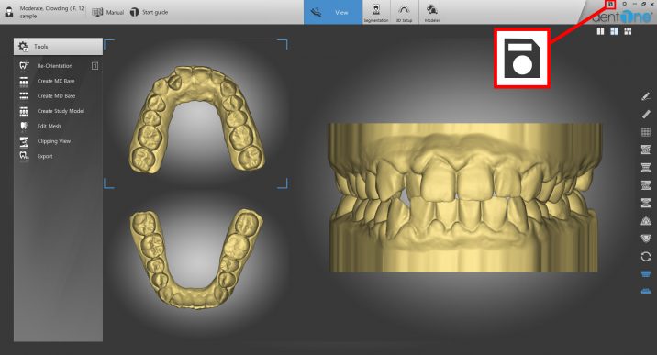
Task: Toggle lower jaw visibility blue icon at bottom
Action: (646, 291)
